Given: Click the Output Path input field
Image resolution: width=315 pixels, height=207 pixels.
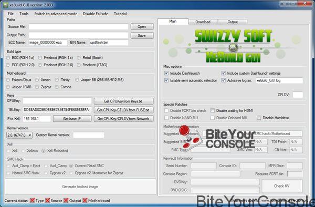Looking at the screenshot, I should coord(78,35).
